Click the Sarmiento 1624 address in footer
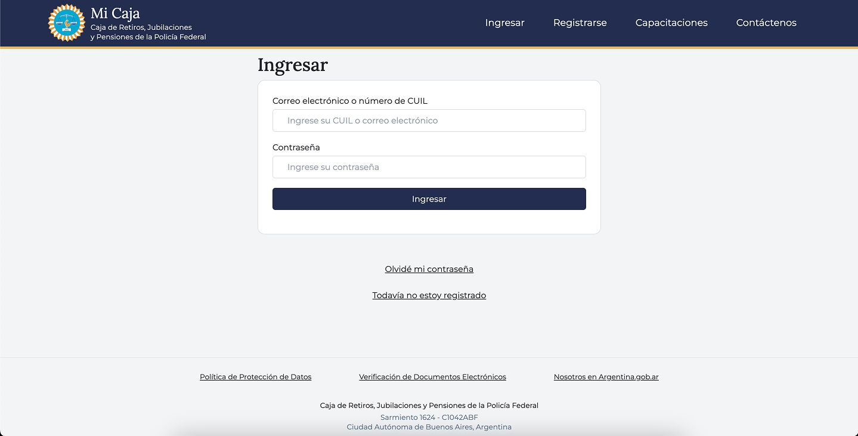The width and height of the screenshot is (858, 436). [429, 418]
